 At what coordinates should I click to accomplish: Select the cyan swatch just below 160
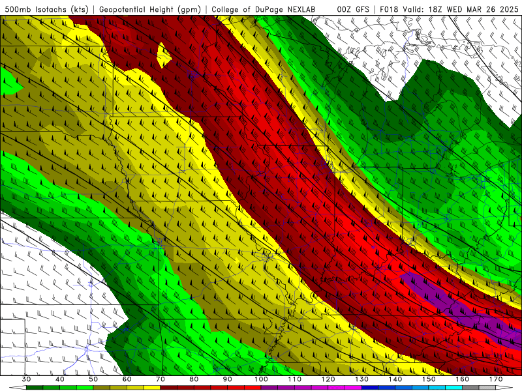coord(454,388)
